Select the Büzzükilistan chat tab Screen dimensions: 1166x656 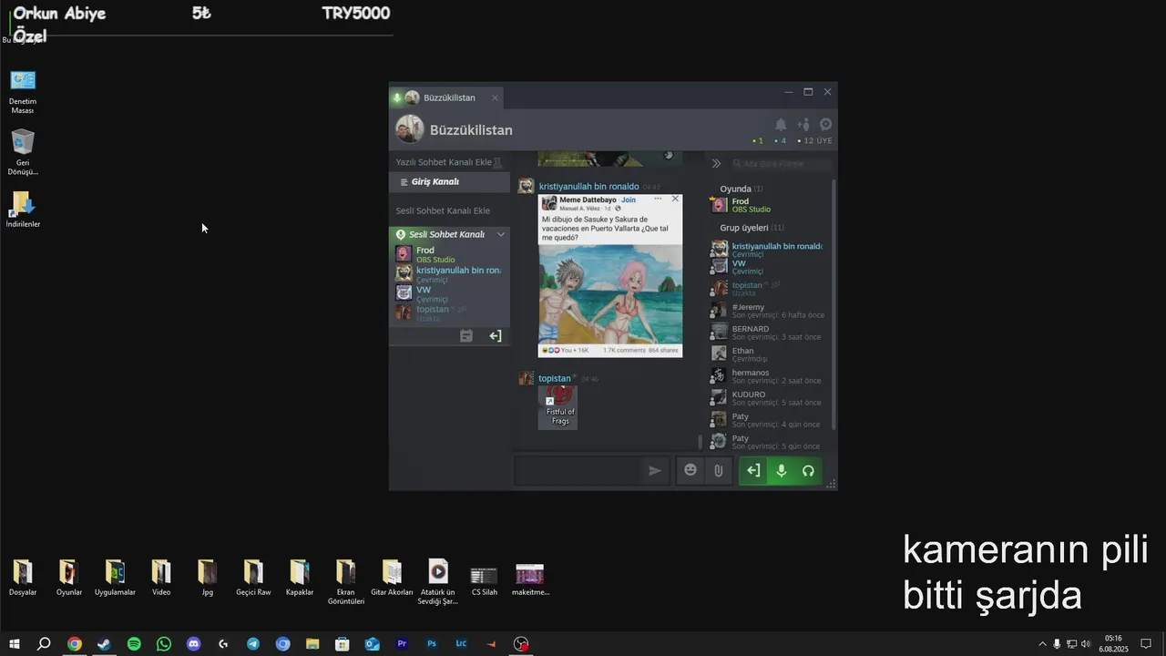pos(447,97)
